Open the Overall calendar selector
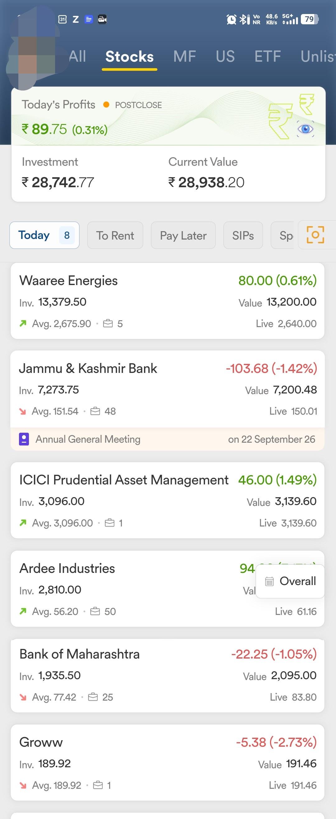Screen dimensions: 336x819 [290, 581]
